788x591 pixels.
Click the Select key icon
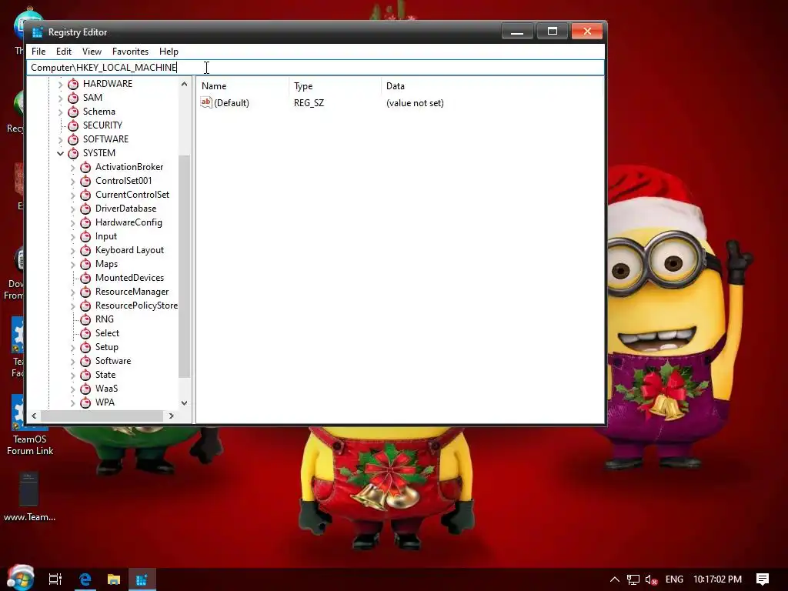pos(86,333)
